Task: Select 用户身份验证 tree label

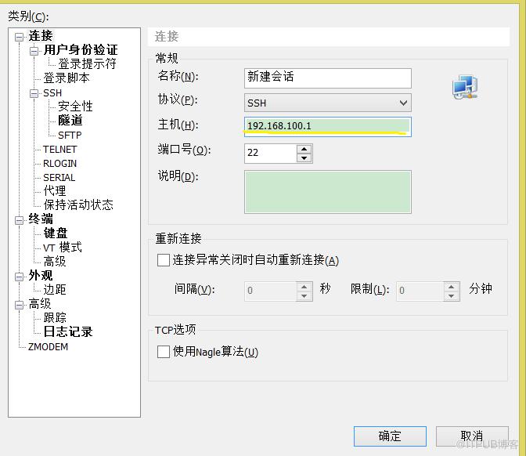Action: point(81,49)
